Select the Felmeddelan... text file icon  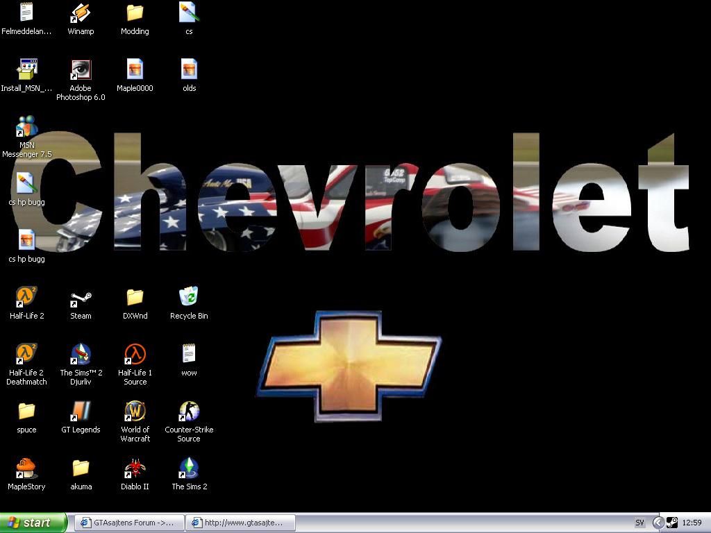point(27,12)
